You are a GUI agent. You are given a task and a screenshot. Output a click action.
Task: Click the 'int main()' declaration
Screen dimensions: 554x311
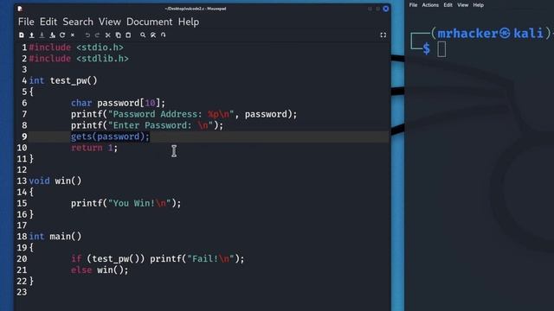55,237
